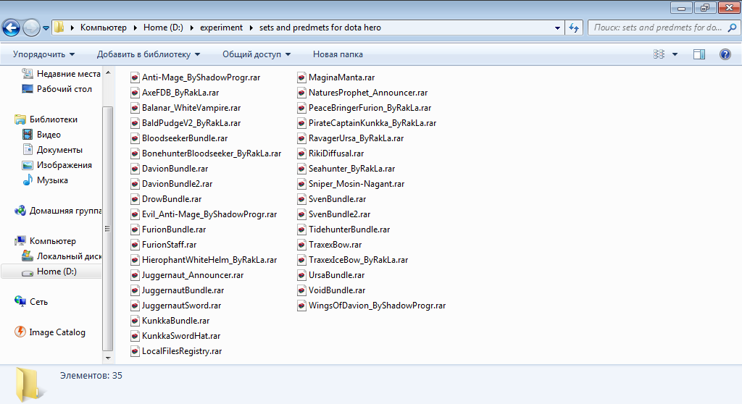Image resolution: width=742 pixels, height=404 pixels.
Task: Open the recent locations history dropdown arrow
Action: pyautogui.click(x=46, y=28)
